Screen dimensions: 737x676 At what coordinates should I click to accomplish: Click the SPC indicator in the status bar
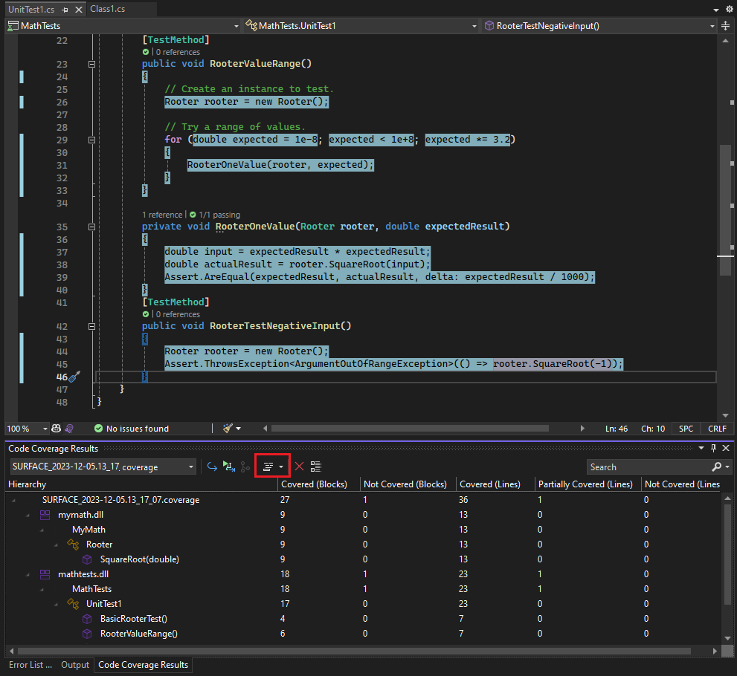(x=685, y=428)
